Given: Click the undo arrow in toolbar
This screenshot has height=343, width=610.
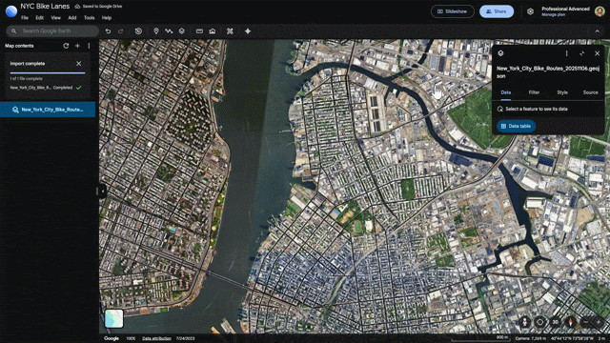Looking at the screenshot, I should pos(108,31).
